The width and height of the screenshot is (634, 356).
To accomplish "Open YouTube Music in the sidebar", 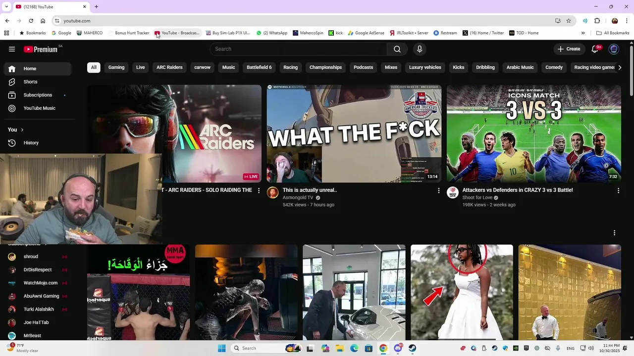I will click(x=38, y=108).
